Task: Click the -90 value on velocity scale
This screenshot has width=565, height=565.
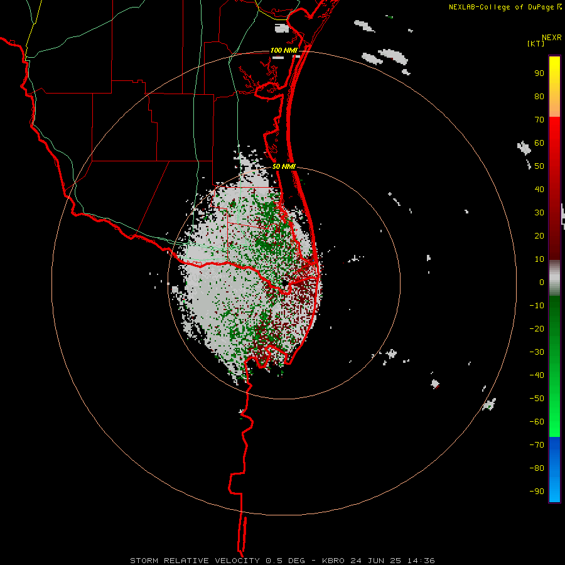Action: tap(537, 492)
